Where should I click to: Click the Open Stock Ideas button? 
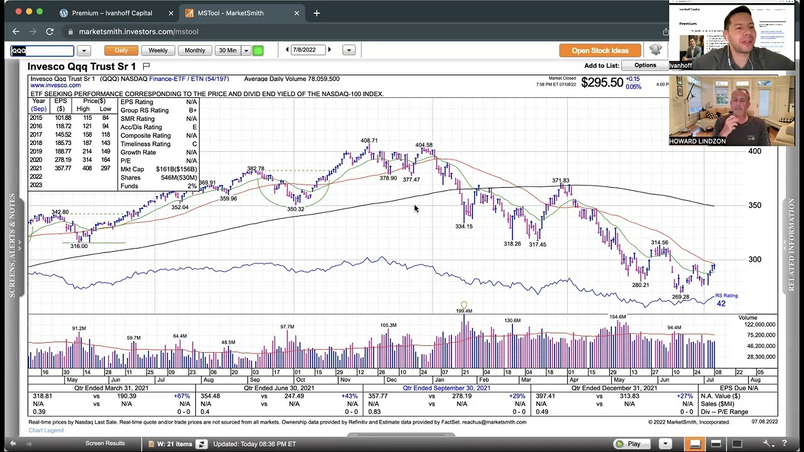click(x=600, y=50)
